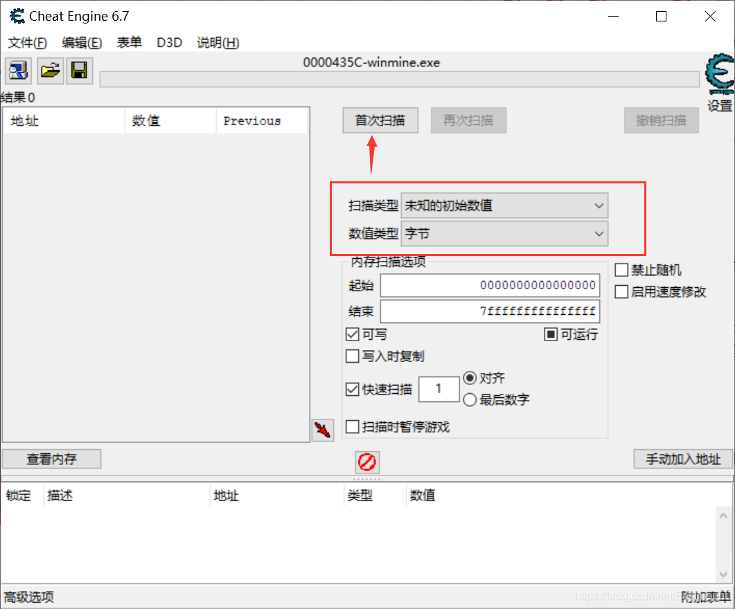The width and height of the screenshot is (735, 609).
Task: Click the red no-entry clear list icon
Action: [x=367, y=462]
